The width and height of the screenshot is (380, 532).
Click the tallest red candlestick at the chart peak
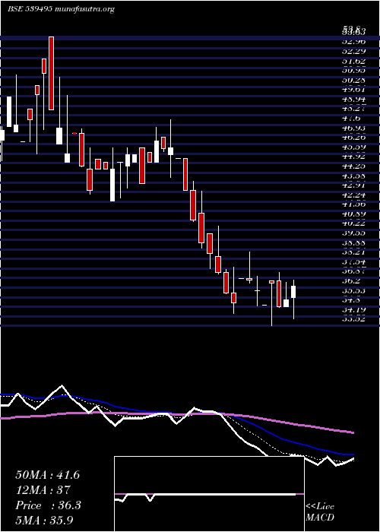(51, 73)
